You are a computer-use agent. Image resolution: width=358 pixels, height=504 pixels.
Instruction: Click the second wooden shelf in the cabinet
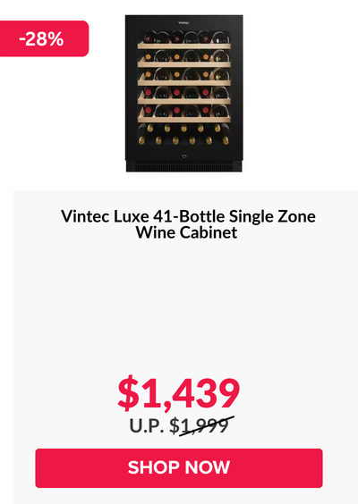[x=183, y=64]
